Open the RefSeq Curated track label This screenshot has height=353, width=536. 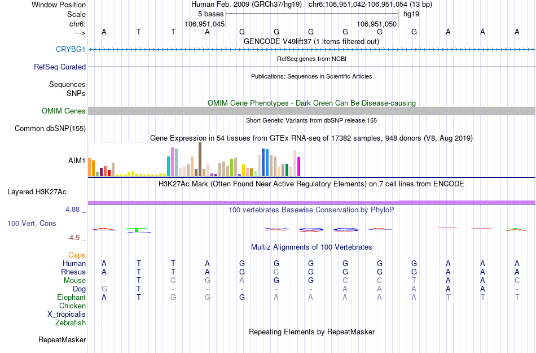[59, 67]
